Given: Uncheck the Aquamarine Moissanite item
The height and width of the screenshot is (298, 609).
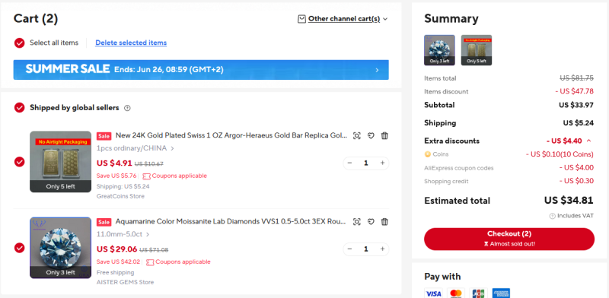Looking at the screenshot, I should tap(20, 248).
